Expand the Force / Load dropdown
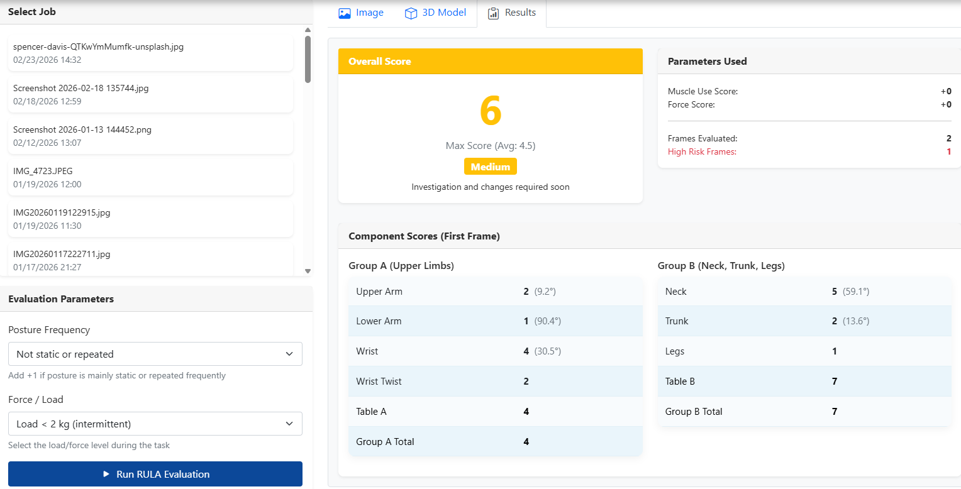The image size is (961, 489). [x=155, y=424]
